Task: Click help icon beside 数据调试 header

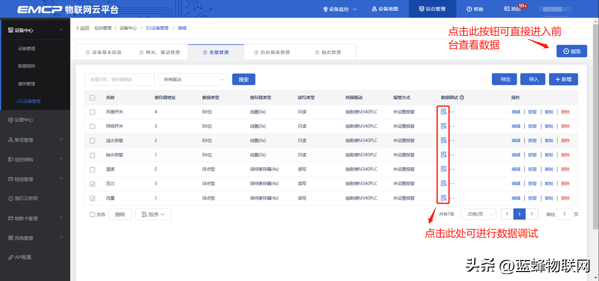Action: [462, 98]
